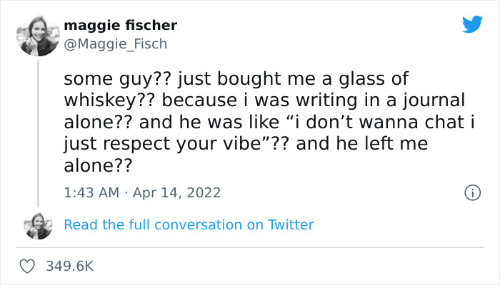500x285 pixels.
Task: Visit the @Maggie_Fisch handle
Action: (115, 44)
